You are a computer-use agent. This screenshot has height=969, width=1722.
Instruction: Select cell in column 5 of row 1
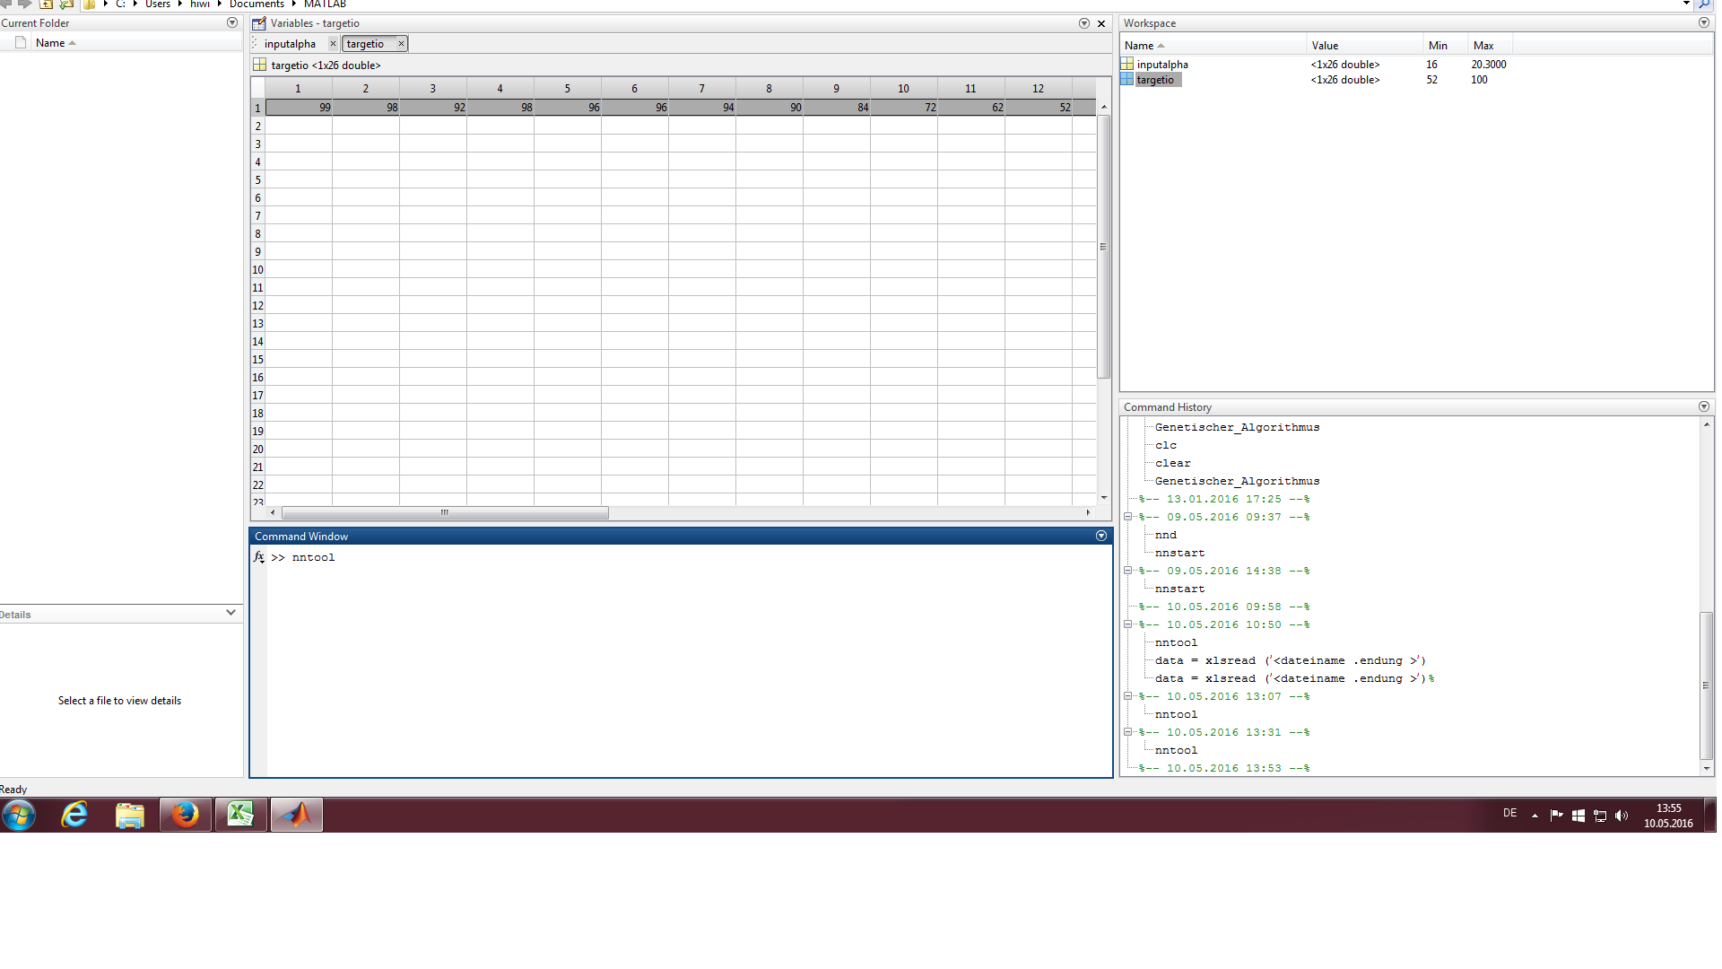pos(567,108)
